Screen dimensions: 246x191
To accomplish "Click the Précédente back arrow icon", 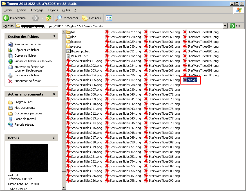I will [x=6, y=18].
